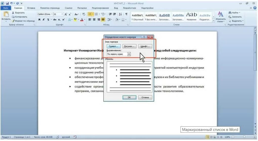Switch to the Вид tab
Image resolution: width=258 pixels, height=141 pixels.
coord(116,8)
